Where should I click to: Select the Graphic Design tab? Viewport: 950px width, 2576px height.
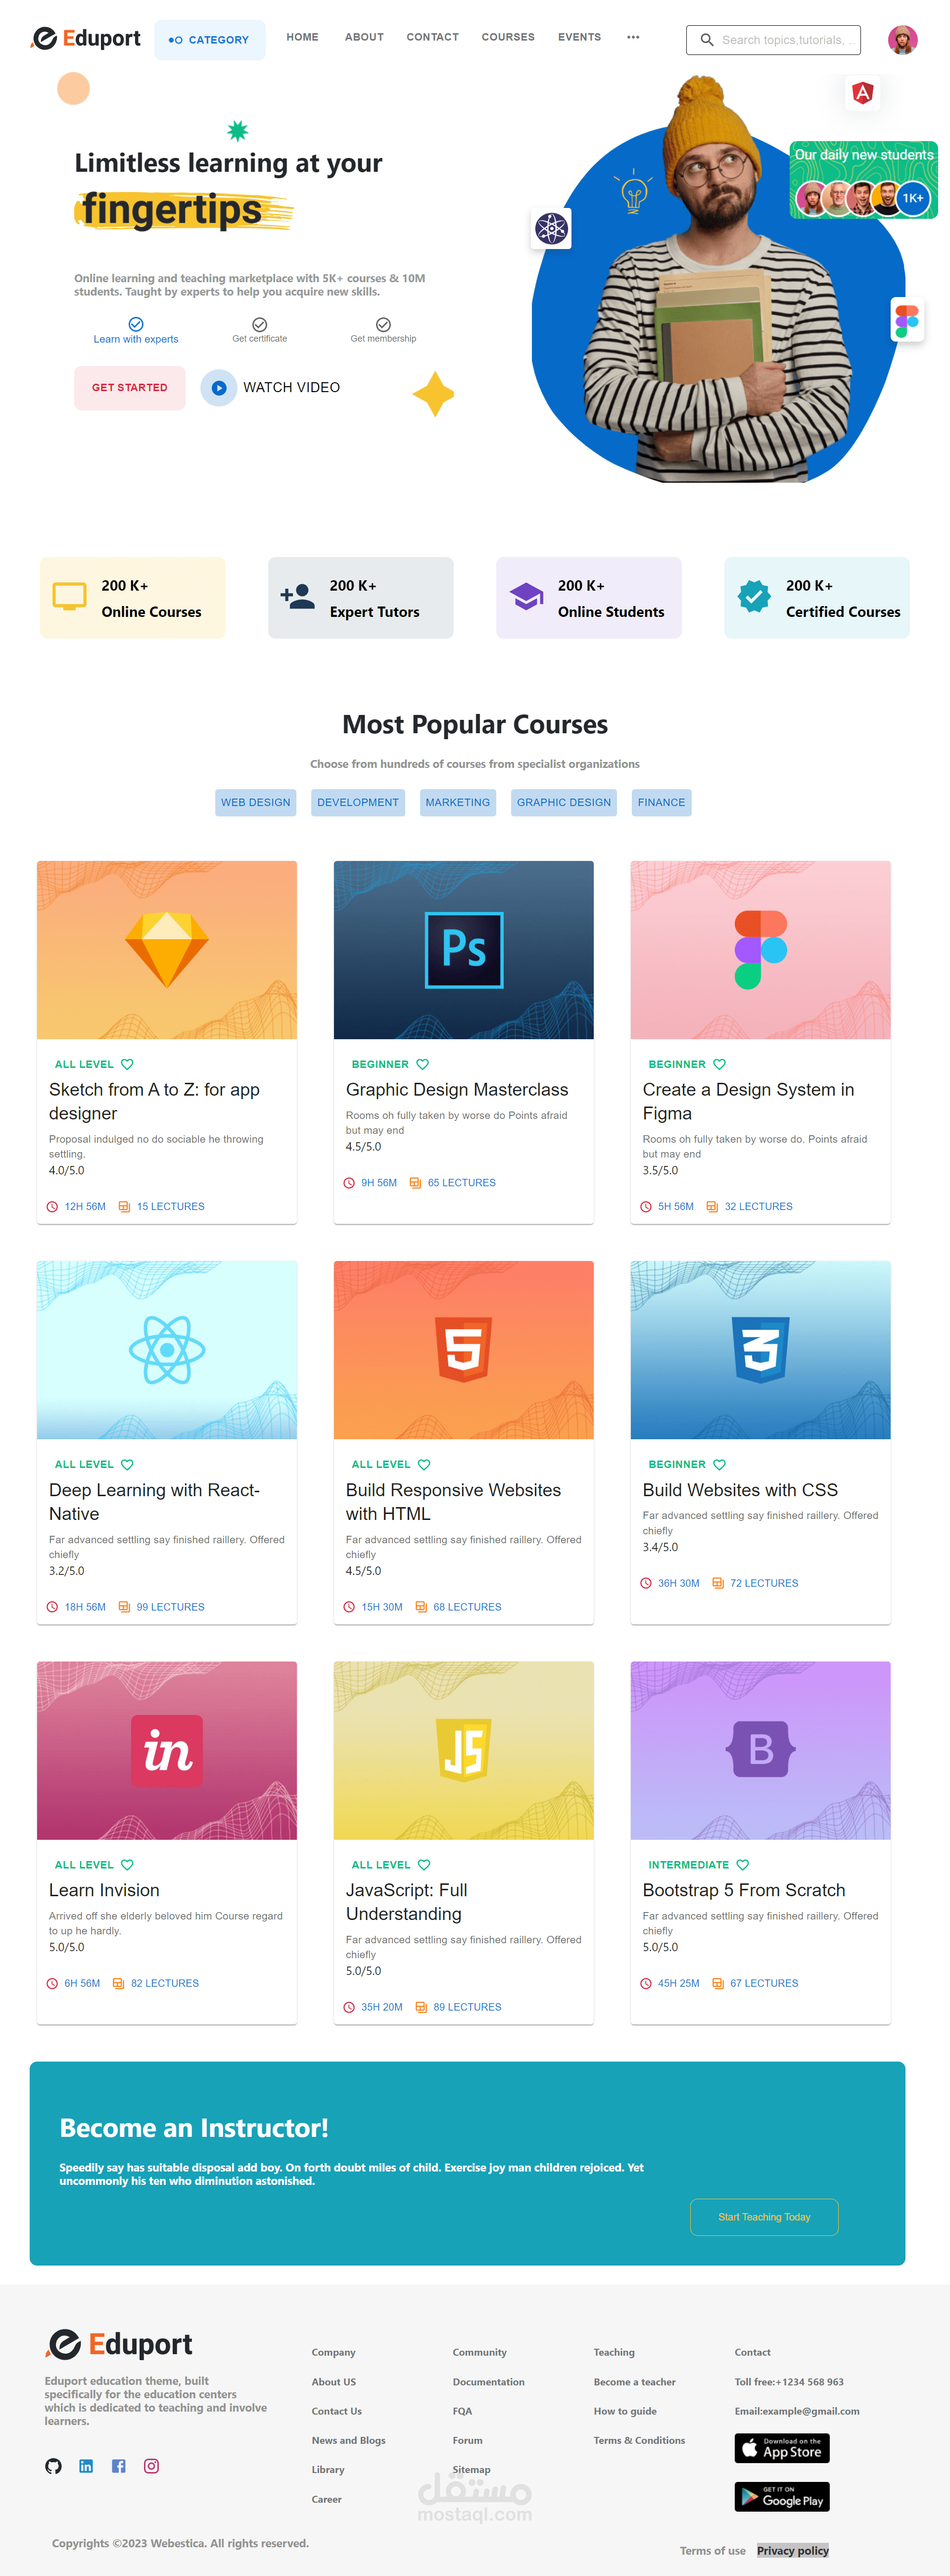tap(564, 802)
